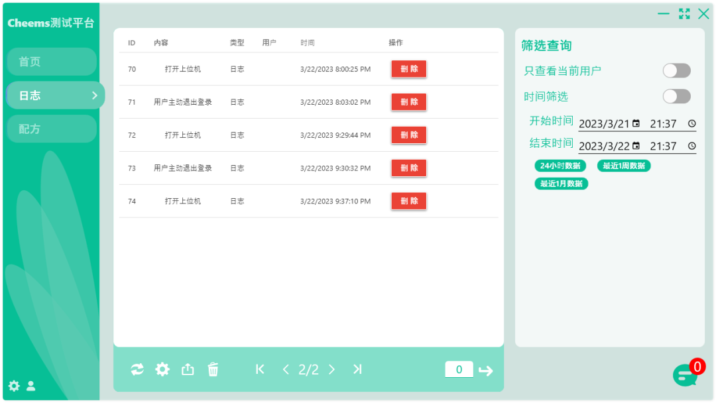Select the 最近1周数据 quick filter
The height and width of the screenshot is (403, 716).
(x=624, y=166)
